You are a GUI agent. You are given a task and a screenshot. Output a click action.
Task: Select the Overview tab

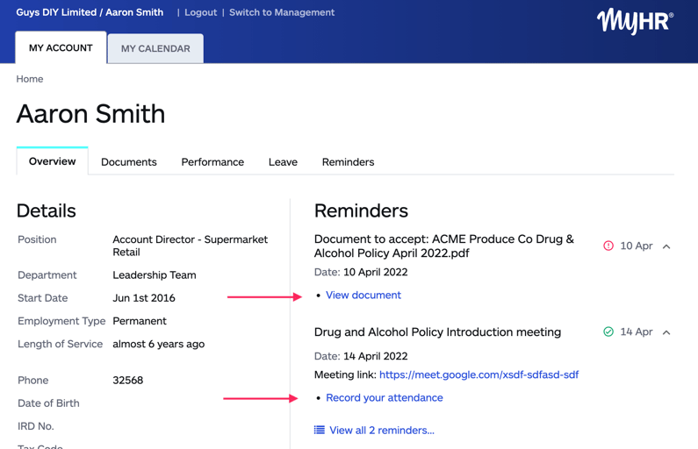(x=53, y=161)
